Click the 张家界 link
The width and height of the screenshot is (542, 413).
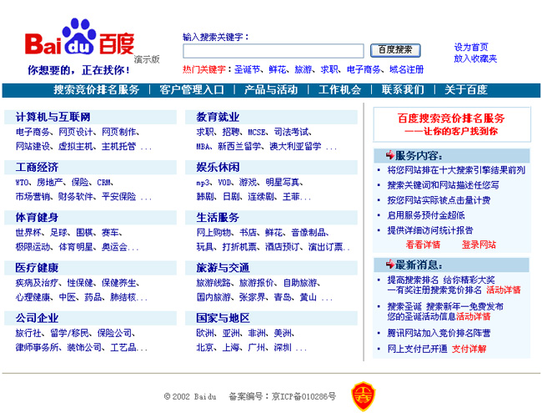pos(253,297)
